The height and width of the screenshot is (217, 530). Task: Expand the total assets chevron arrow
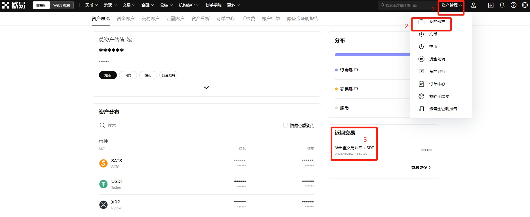coord(206,88)
